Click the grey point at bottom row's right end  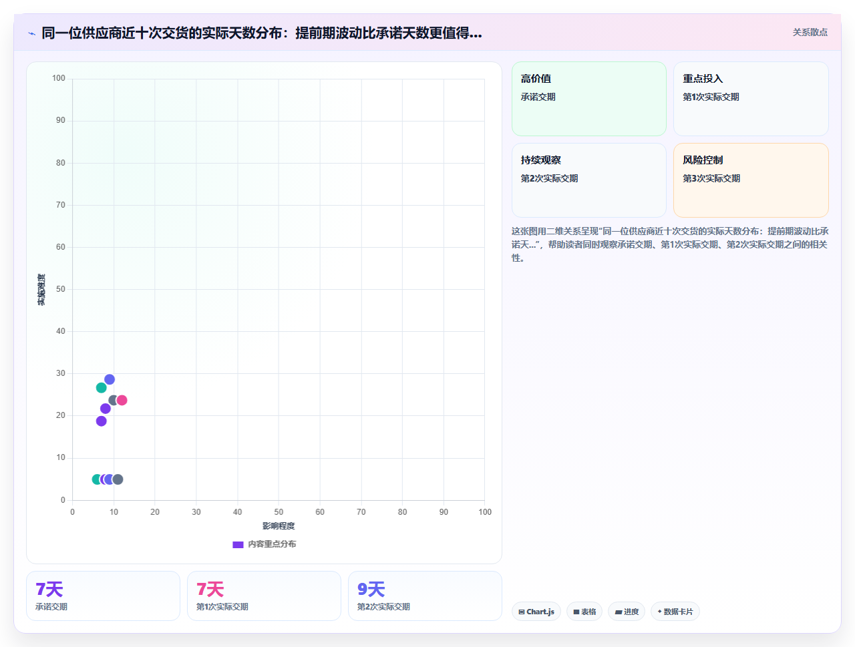click(118, 479)
